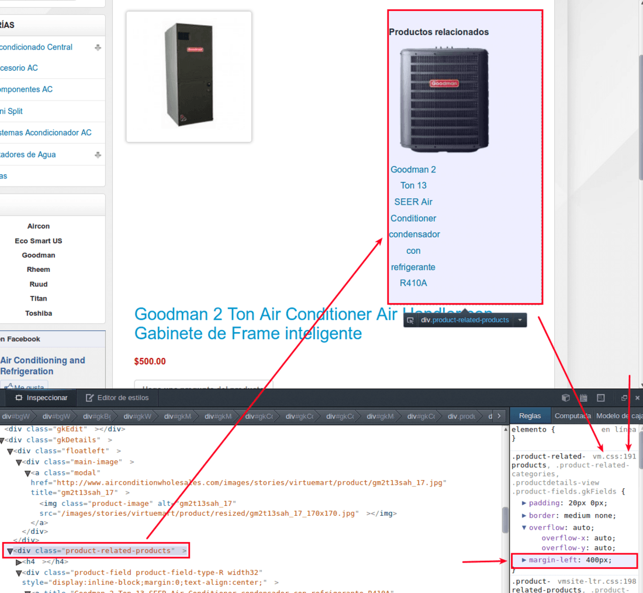Image resolution: width=643 pixels, height=593 pixels.
Task: Click the air handler main product image
Action: tap(189, 77)
